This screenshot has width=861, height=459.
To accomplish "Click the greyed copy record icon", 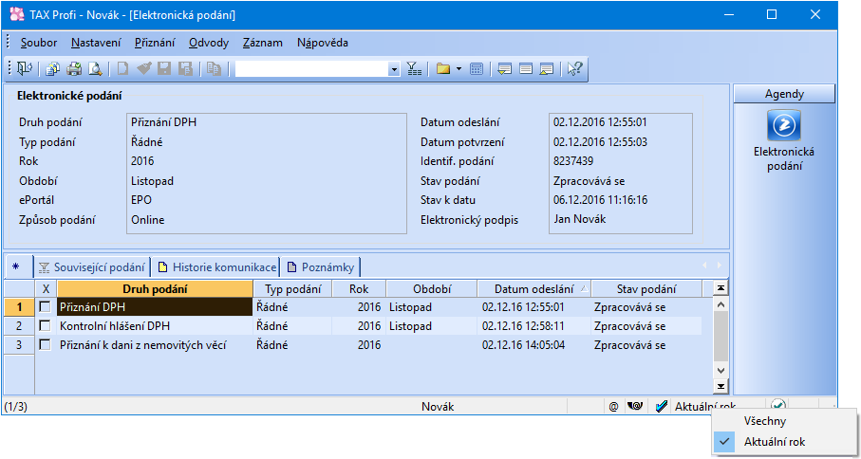I will pos(214,68).
